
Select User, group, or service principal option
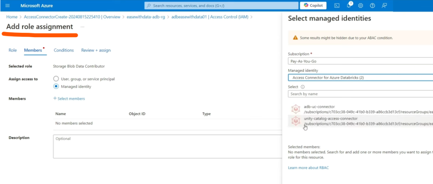coord(56,79)
